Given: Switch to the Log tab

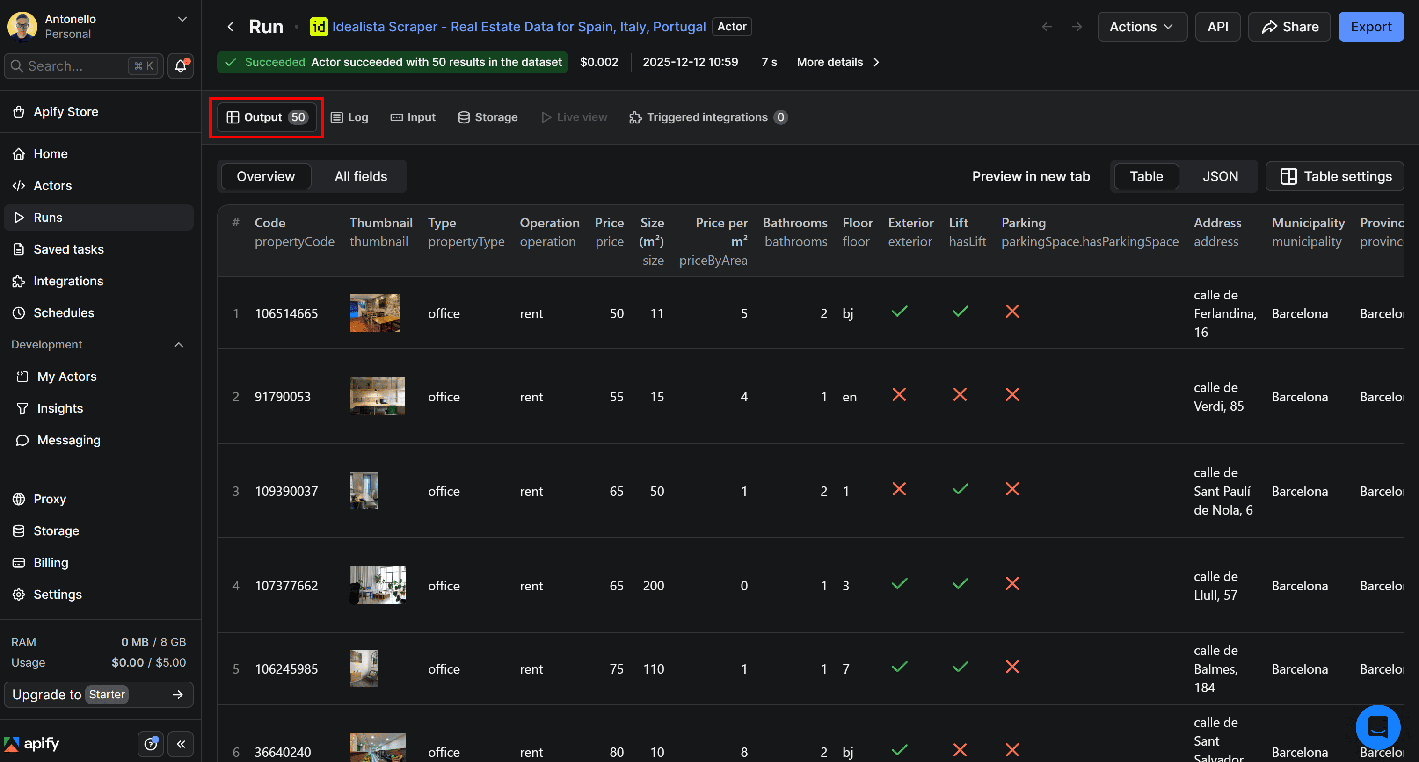Looking at the screenshot, I should 350,117.
